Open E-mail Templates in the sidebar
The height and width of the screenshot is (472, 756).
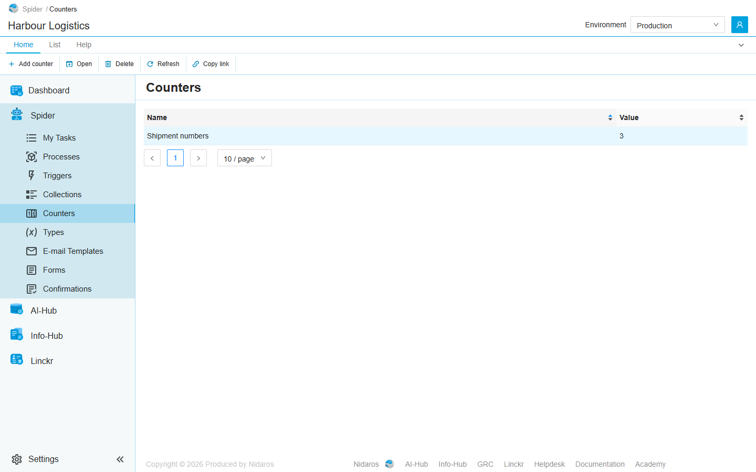[67, 251]
